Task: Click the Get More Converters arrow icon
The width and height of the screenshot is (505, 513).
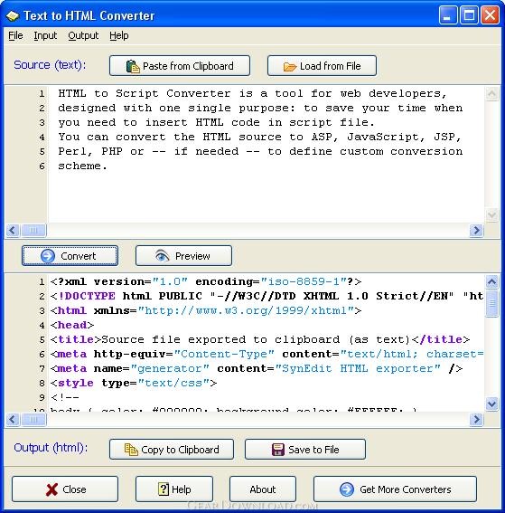Action: coord(347,489)
